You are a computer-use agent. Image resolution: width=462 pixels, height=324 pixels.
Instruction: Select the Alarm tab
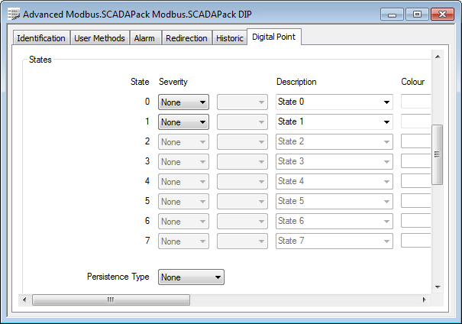pyautogui.click(x=145, y=38)
